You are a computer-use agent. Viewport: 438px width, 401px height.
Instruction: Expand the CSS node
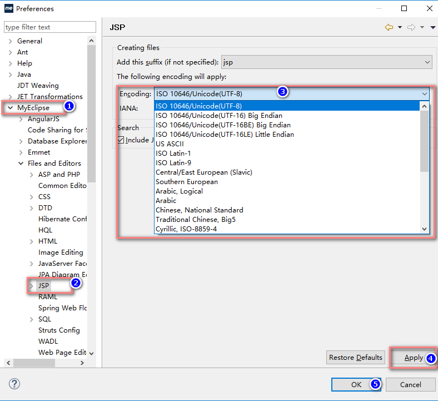[x=32, y=197]
